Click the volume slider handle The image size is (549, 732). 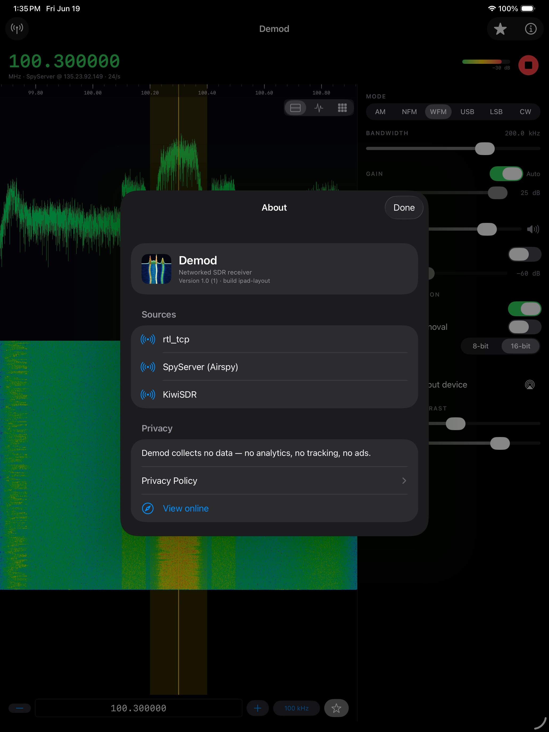point(487,229)
